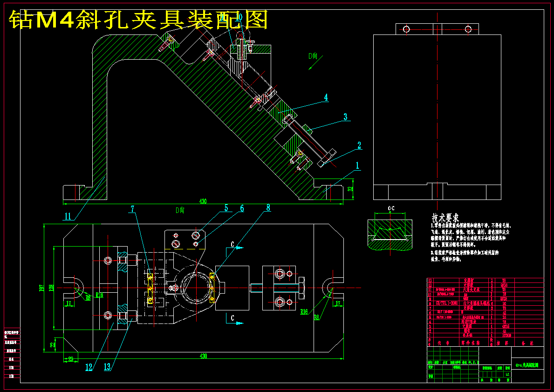This screenshot has height=392, width=554.
Task: Click the left hole circle atop the right view
Action: click(x=406, y=29)
